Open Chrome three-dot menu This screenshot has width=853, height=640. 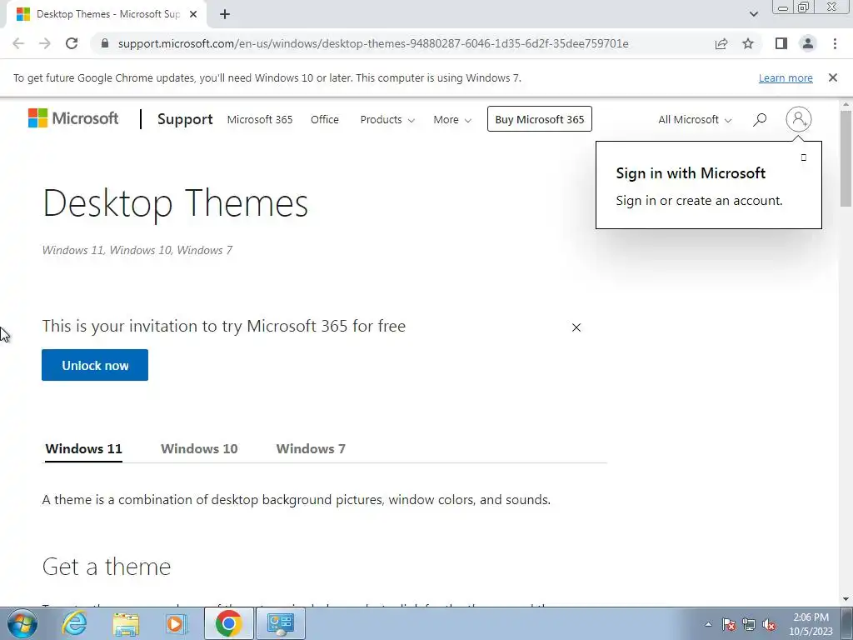[835, 43]
